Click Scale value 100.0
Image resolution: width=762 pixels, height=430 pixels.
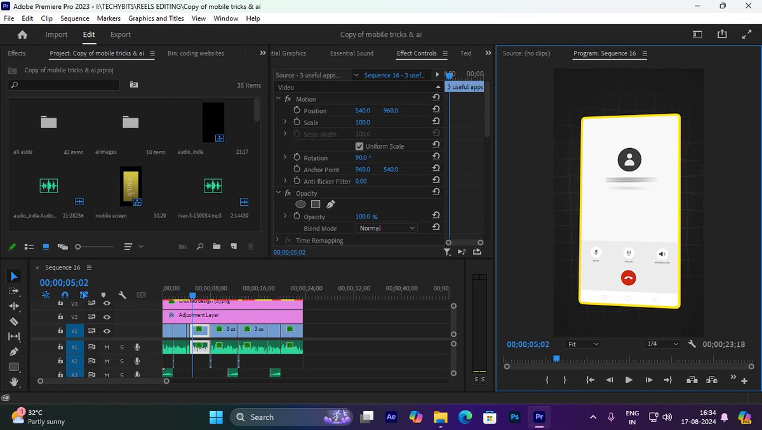click(363, 123)
